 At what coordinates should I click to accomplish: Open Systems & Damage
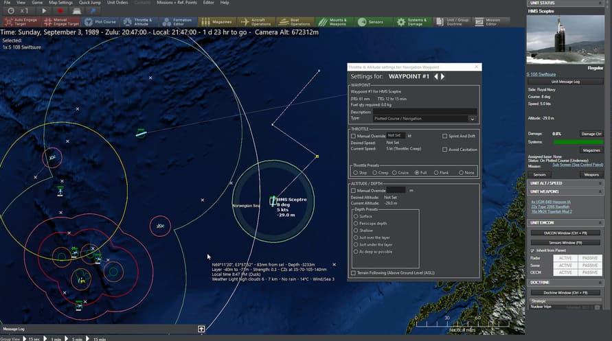click(x=412, y=22)
